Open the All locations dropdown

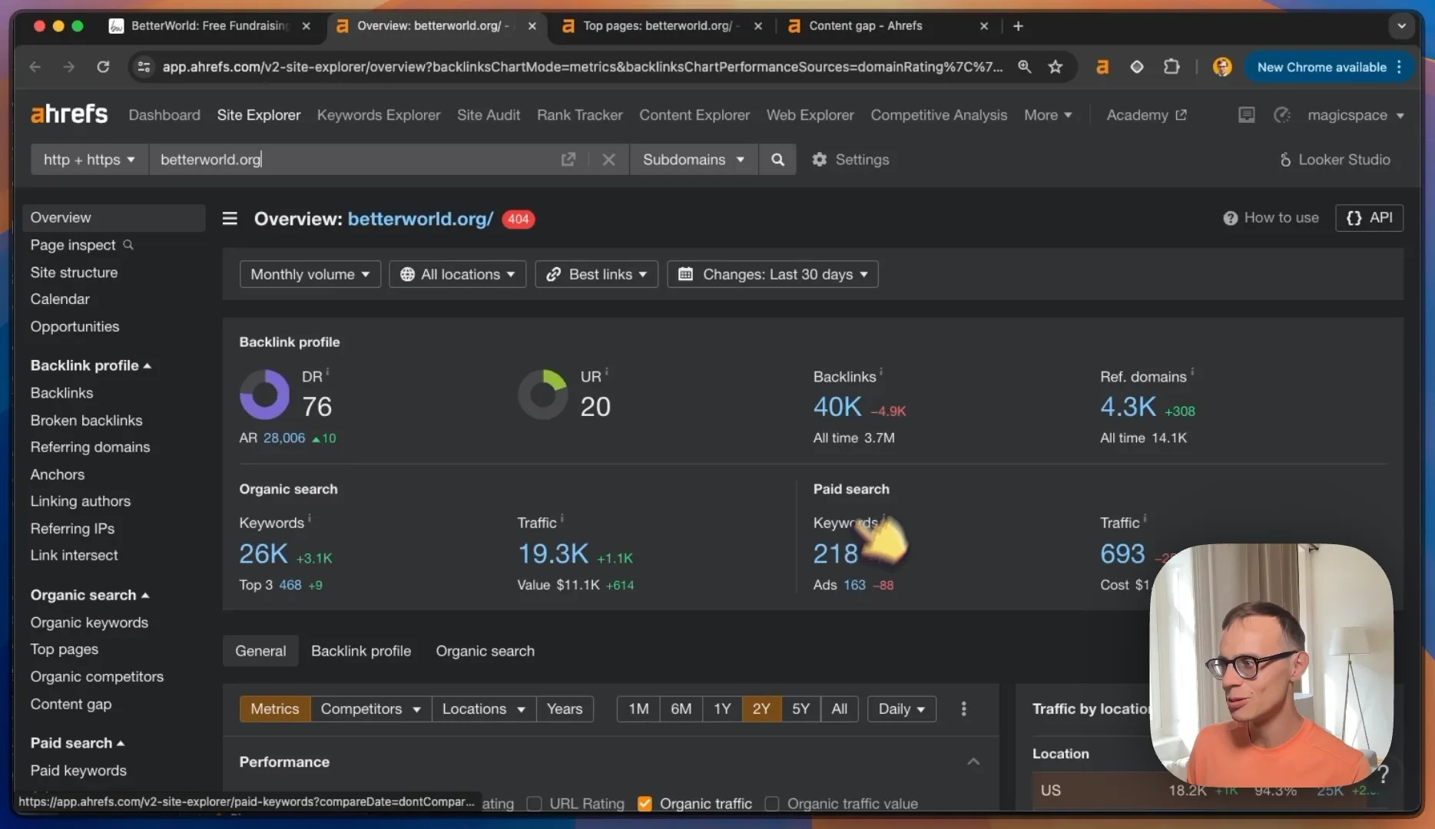pos(457,274)
